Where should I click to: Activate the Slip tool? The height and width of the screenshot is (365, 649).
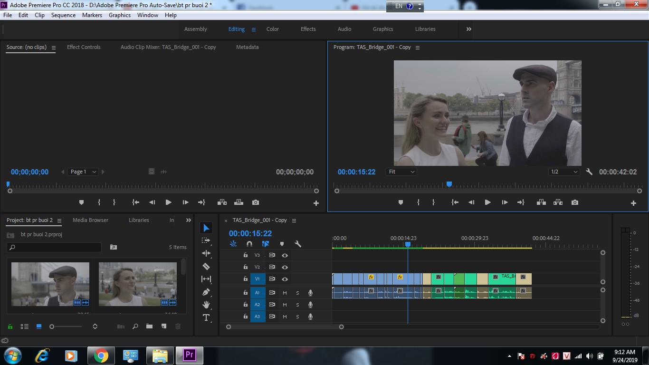(206, 279)
